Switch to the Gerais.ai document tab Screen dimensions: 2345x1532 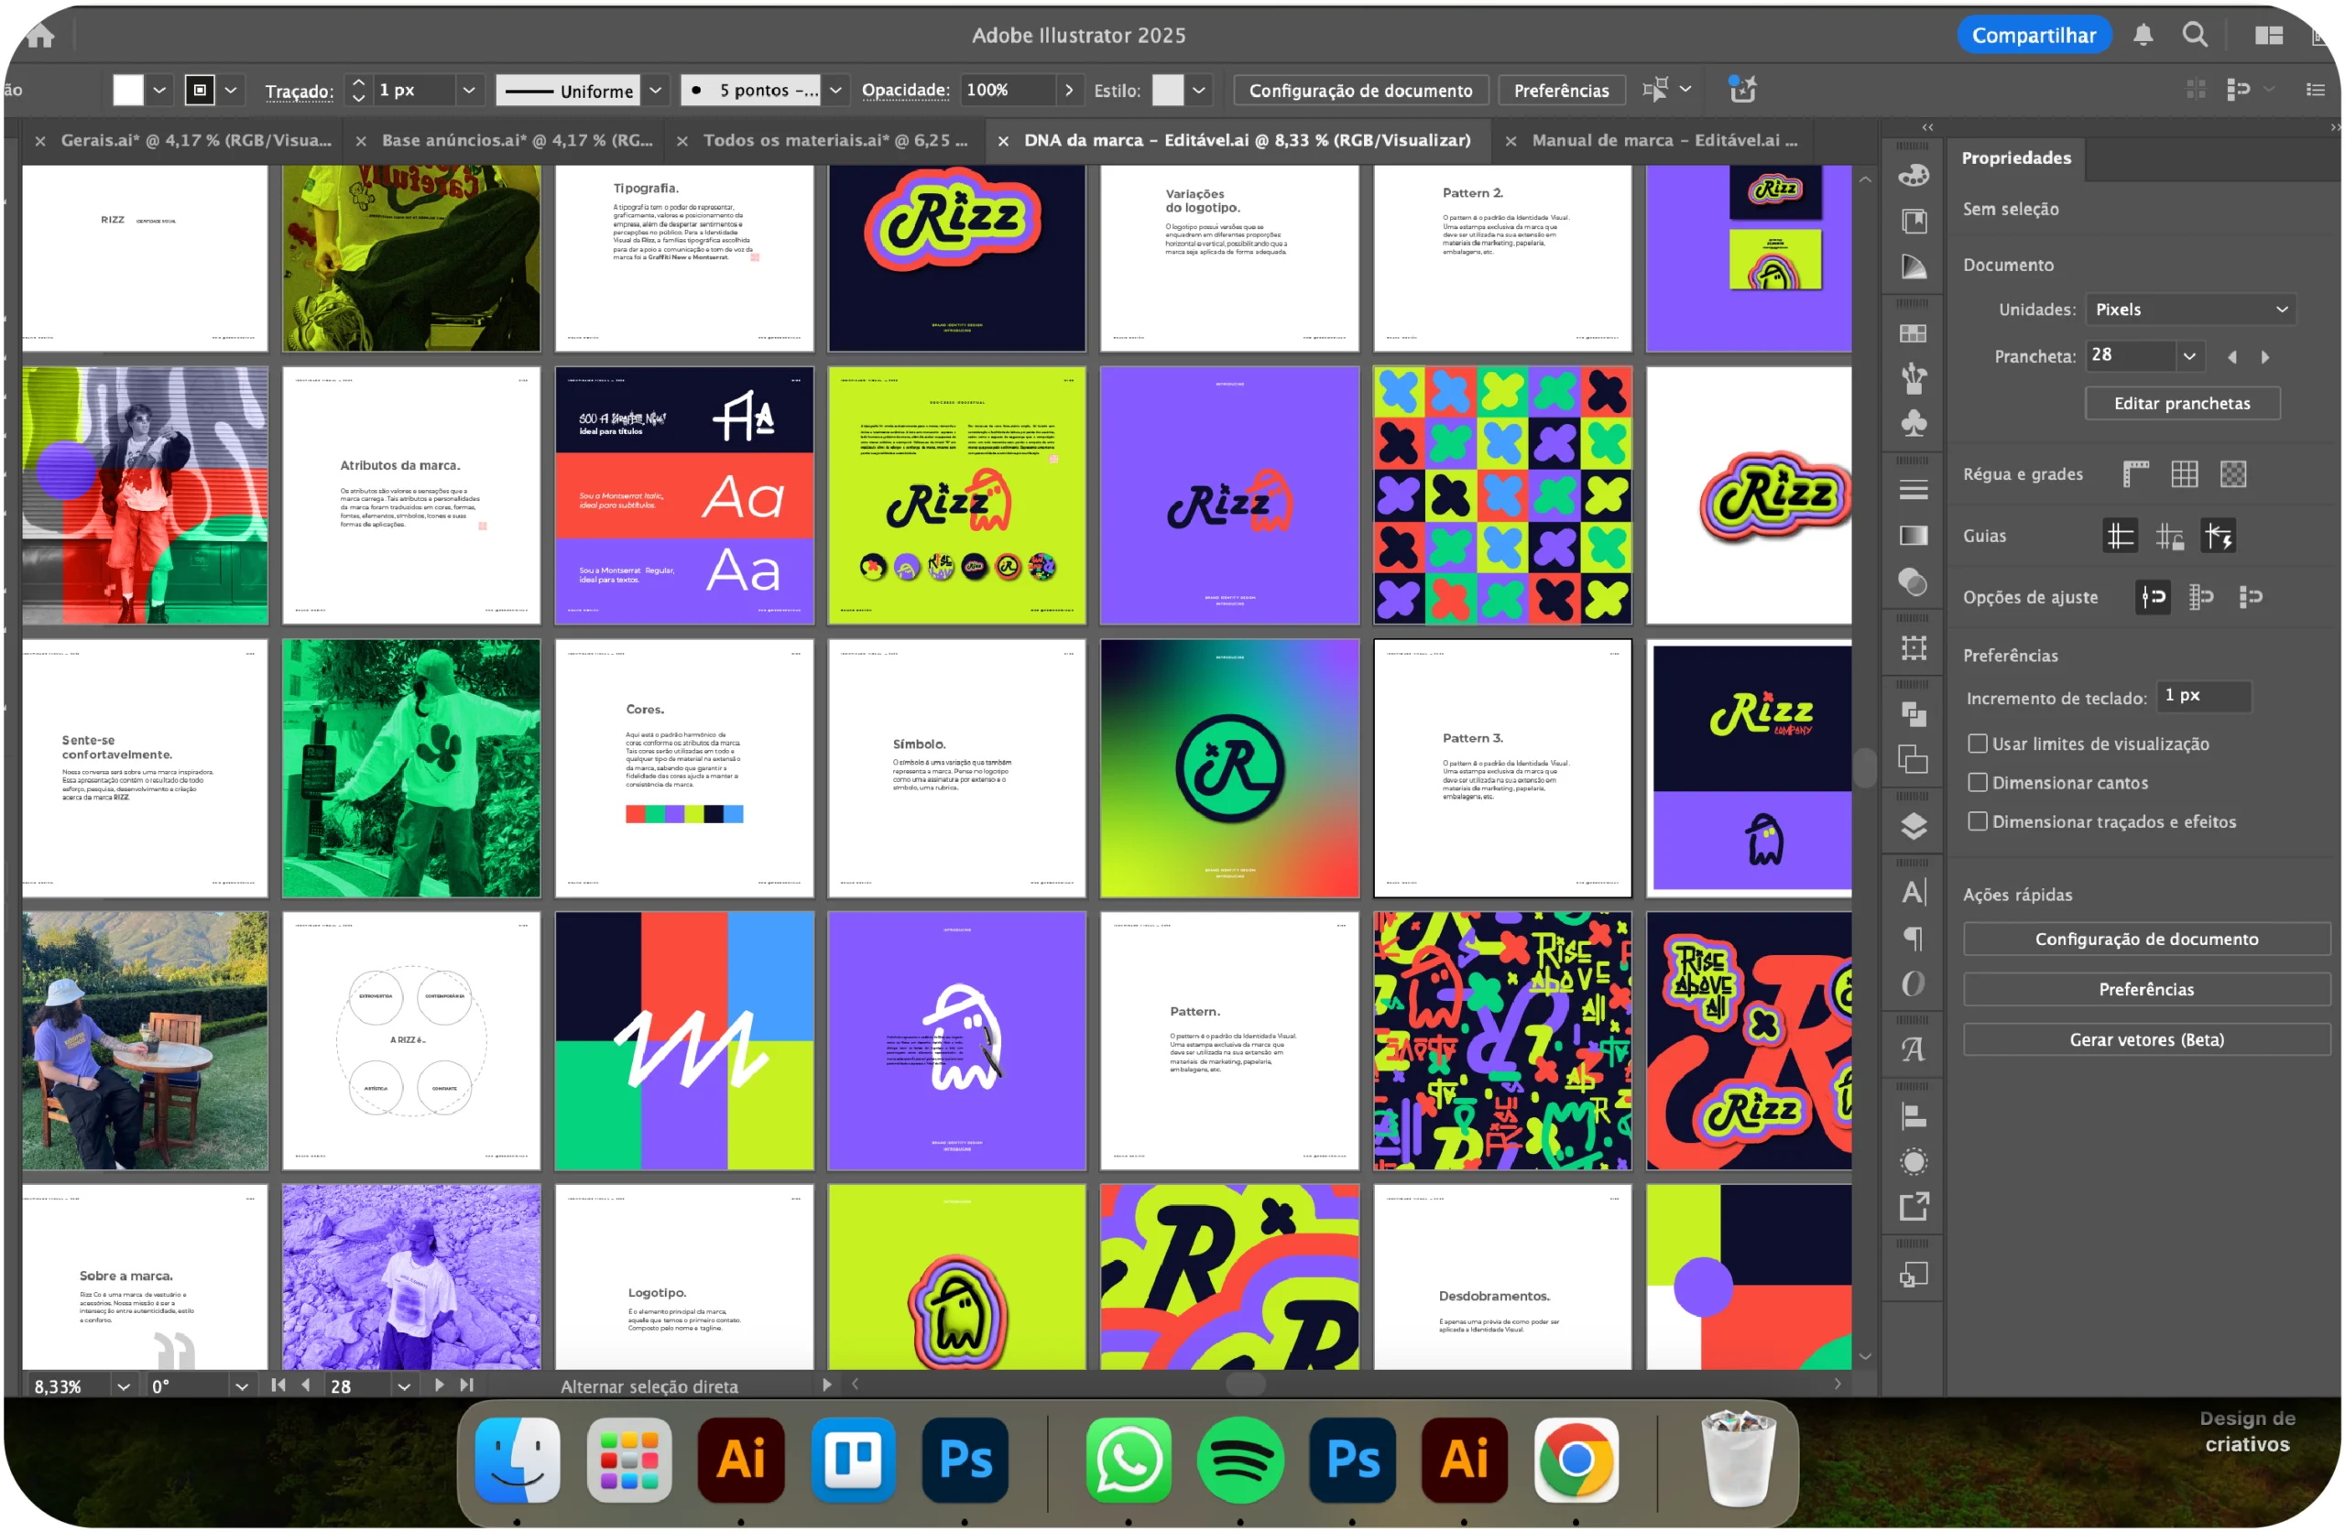click(196, 140)
